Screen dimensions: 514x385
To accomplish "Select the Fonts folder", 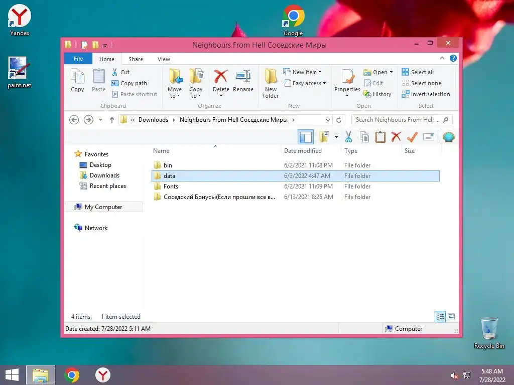I will pos(295,186).
